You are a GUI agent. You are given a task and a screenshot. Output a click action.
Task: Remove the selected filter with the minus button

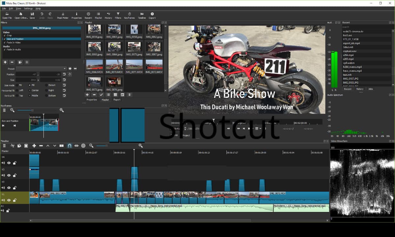(12, 62)
